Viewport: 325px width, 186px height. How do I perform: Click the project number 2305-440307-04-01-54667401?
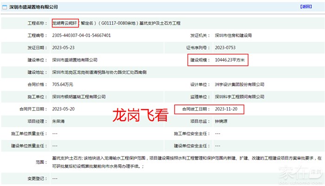tap(81, 35)
